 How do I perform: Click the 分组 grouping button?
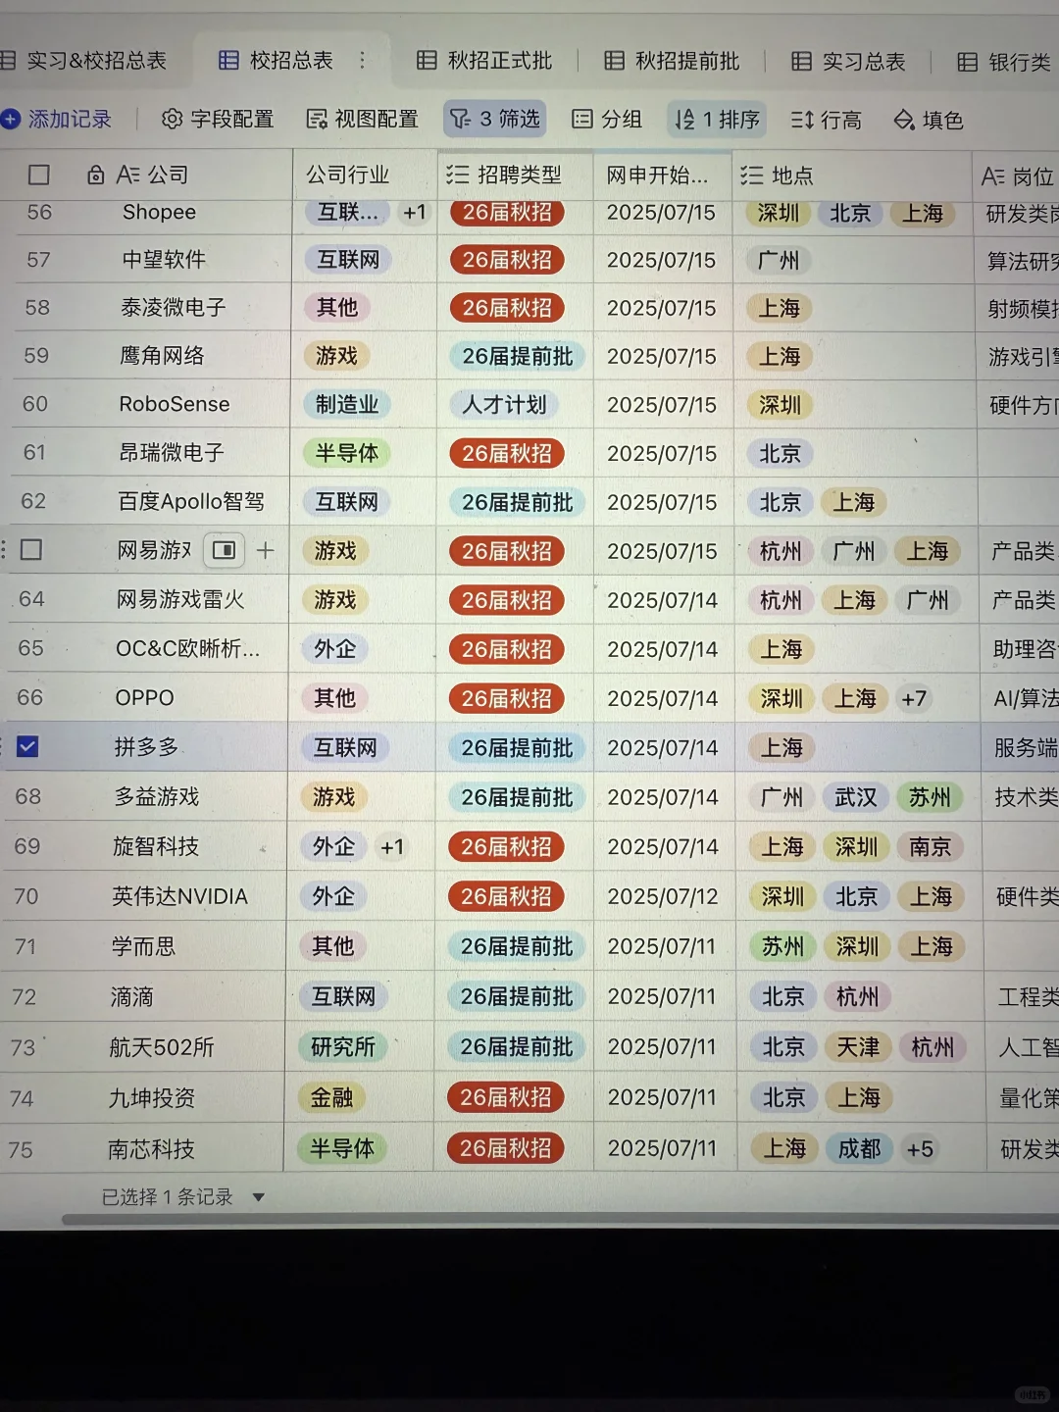click(607, 120)
